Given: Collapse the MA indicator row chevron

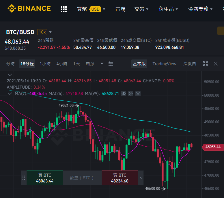Looking at the screenshot, I should point(10,94).
